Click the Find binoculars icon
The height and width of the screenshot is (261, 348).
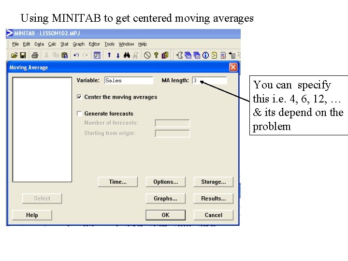pos(127,55)
